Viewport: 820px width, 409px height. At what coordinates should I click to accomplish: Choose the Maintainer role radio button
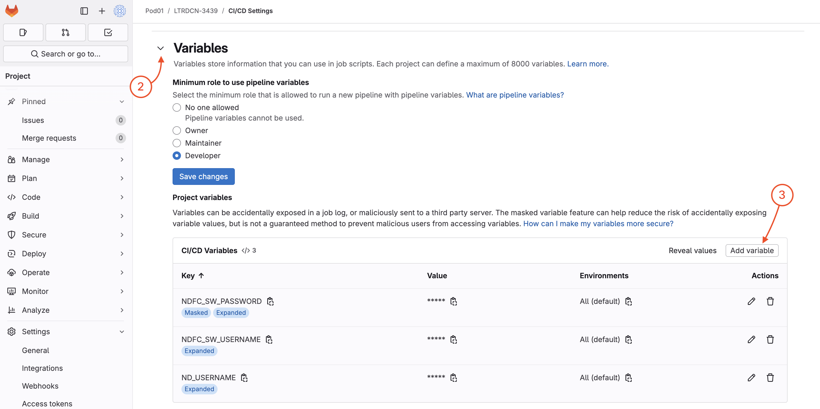coord(177,143)
